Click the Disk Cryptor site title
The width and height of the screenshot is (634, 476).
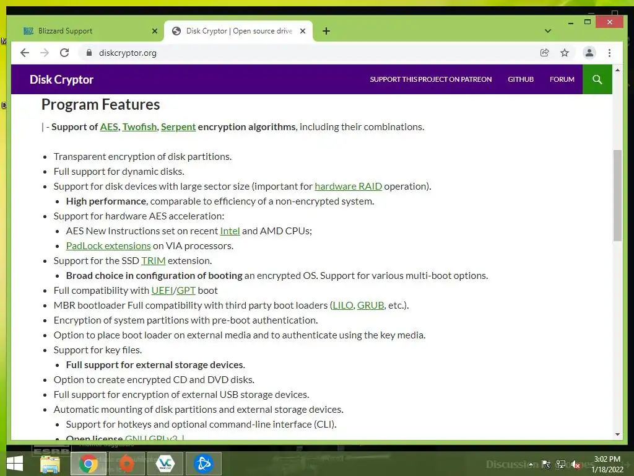coord(61,79)
